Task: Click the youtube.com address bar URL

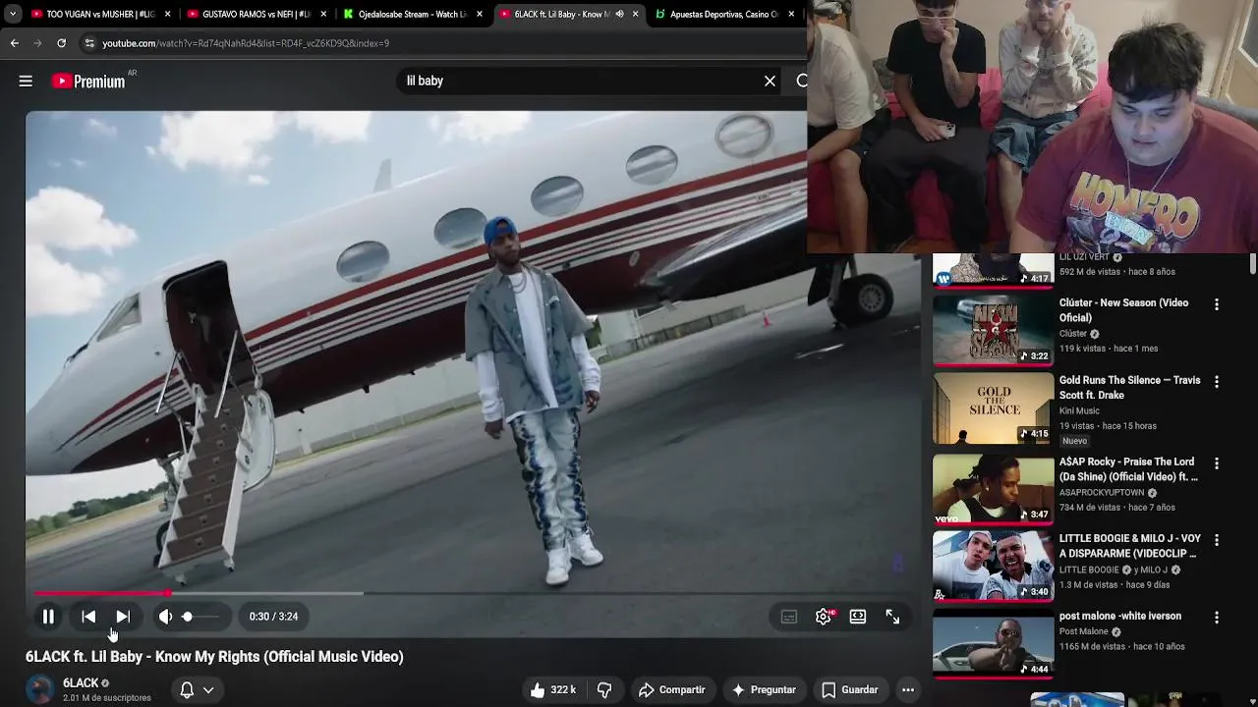Action: click(x=246, y=43)
